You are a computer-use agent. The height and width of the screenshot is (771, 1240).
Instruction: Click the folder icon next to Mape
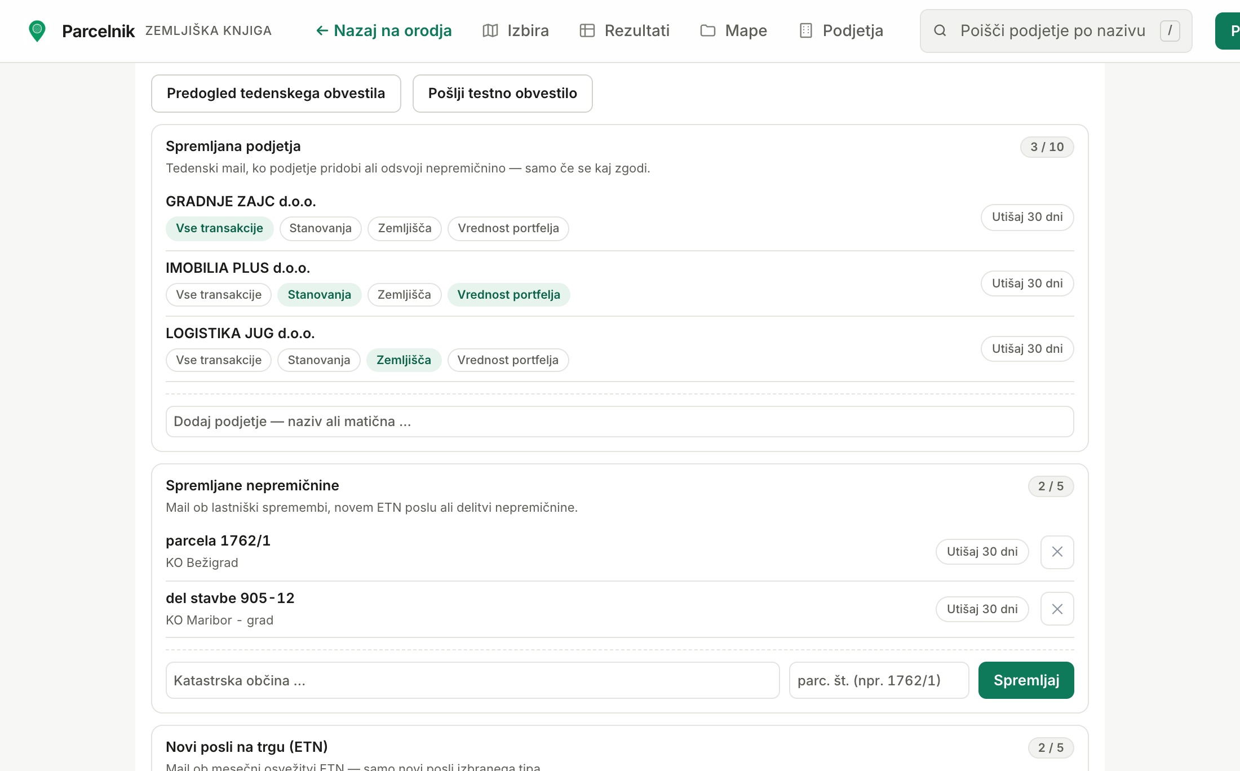click(708, 30)
